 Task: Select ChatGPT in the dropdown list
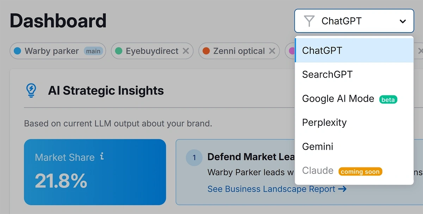coord(354,50)
